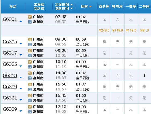Open train G6309 details link
151x114 pixels.
pos(10,87)
